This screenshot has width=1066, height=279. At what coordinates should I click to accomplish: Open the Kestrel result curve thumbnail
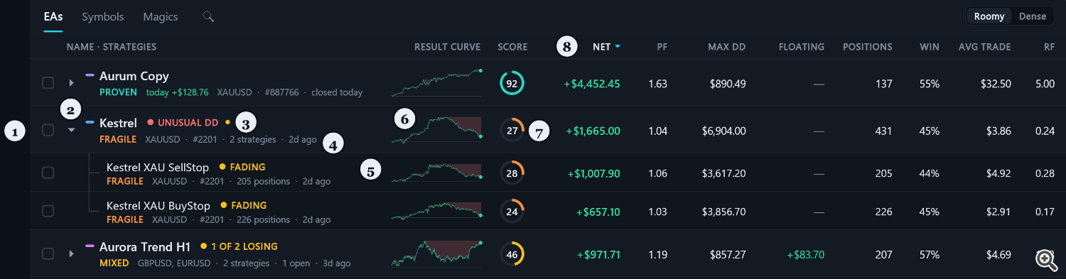(x=436, y=130)
